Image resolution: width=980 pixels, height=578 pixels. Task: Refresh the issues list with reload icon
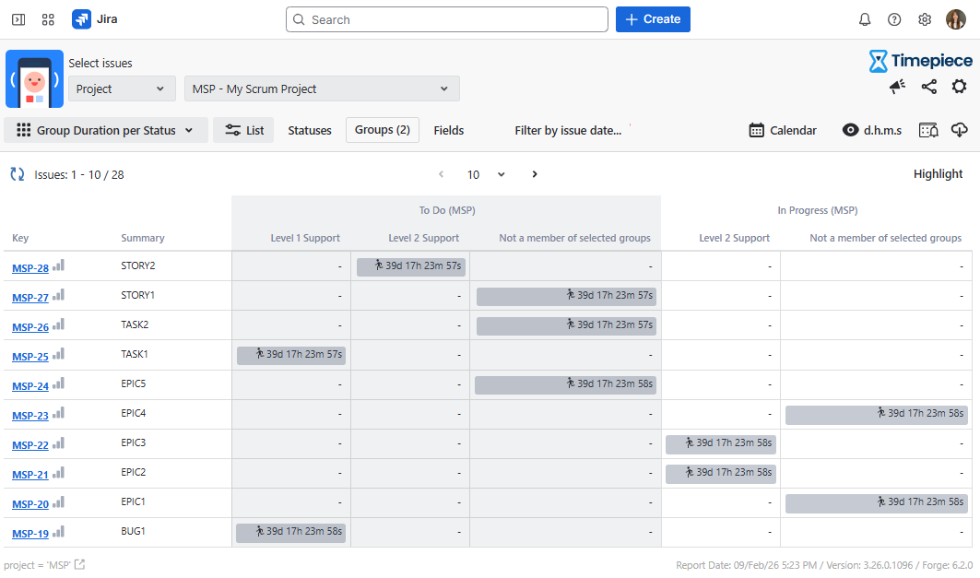tap(17, 174)
